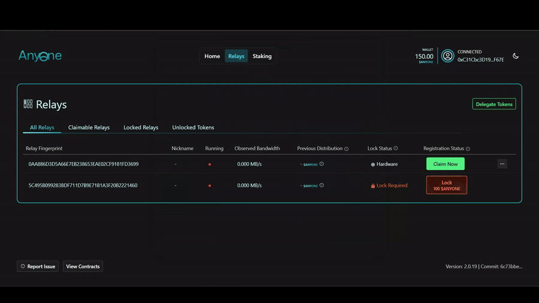The width and height of the screenshot is (539, 303).
Task: Show the Unlocked Tokens tab
Action: tap(193, 128)
